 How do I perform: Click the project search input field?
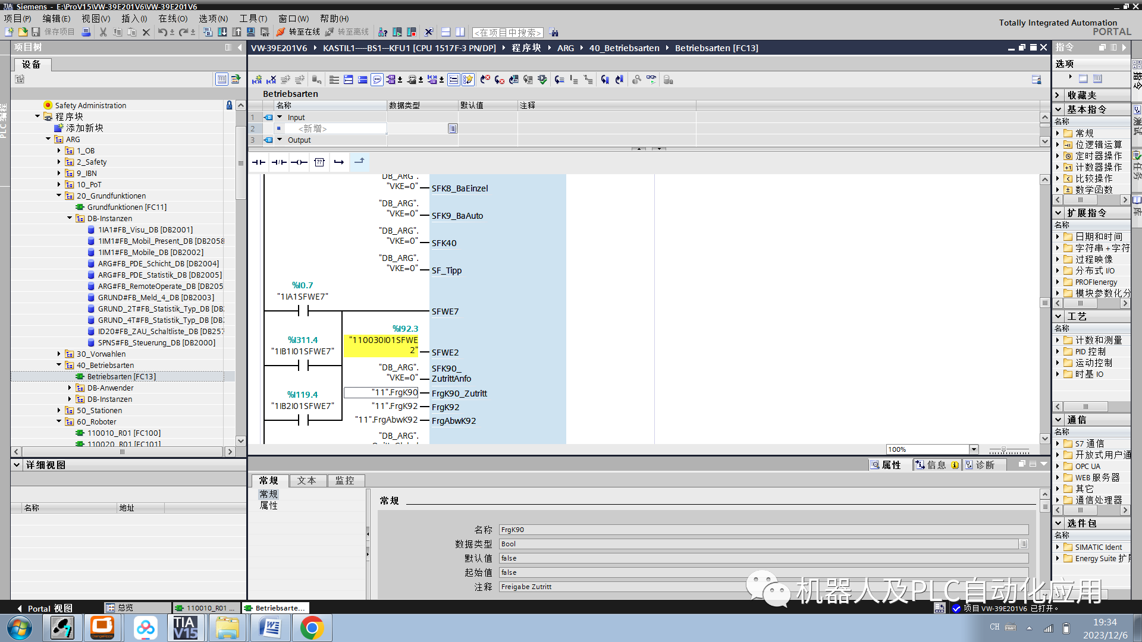[x=508, y=33]
